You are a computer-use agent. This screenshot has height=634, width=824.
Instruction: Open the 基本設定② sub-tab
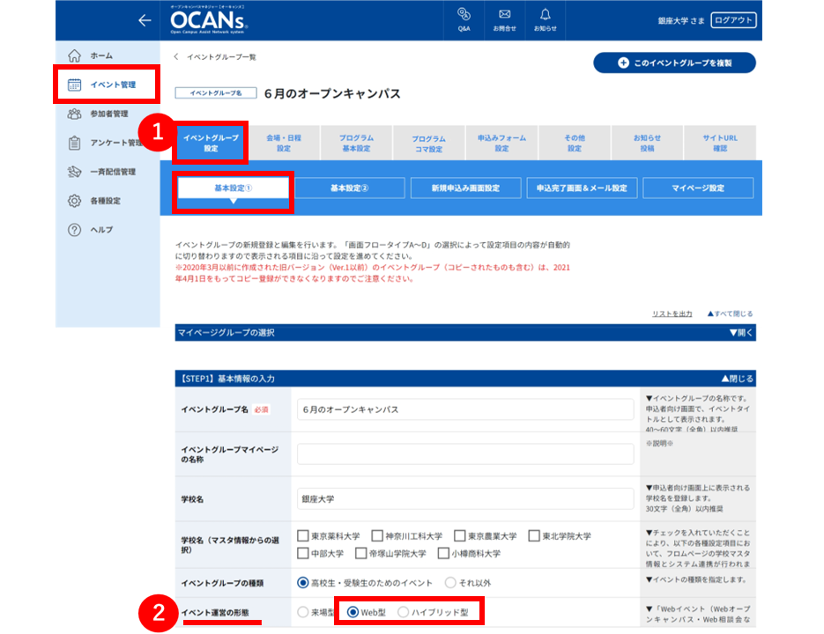pos(350,188)
